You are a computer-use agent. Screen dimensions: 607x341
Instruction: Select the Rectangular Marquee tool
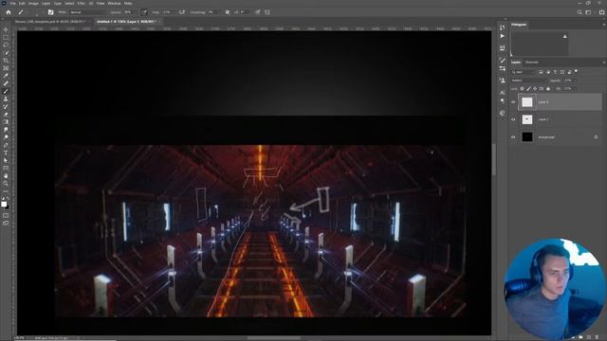pos(6,38)
